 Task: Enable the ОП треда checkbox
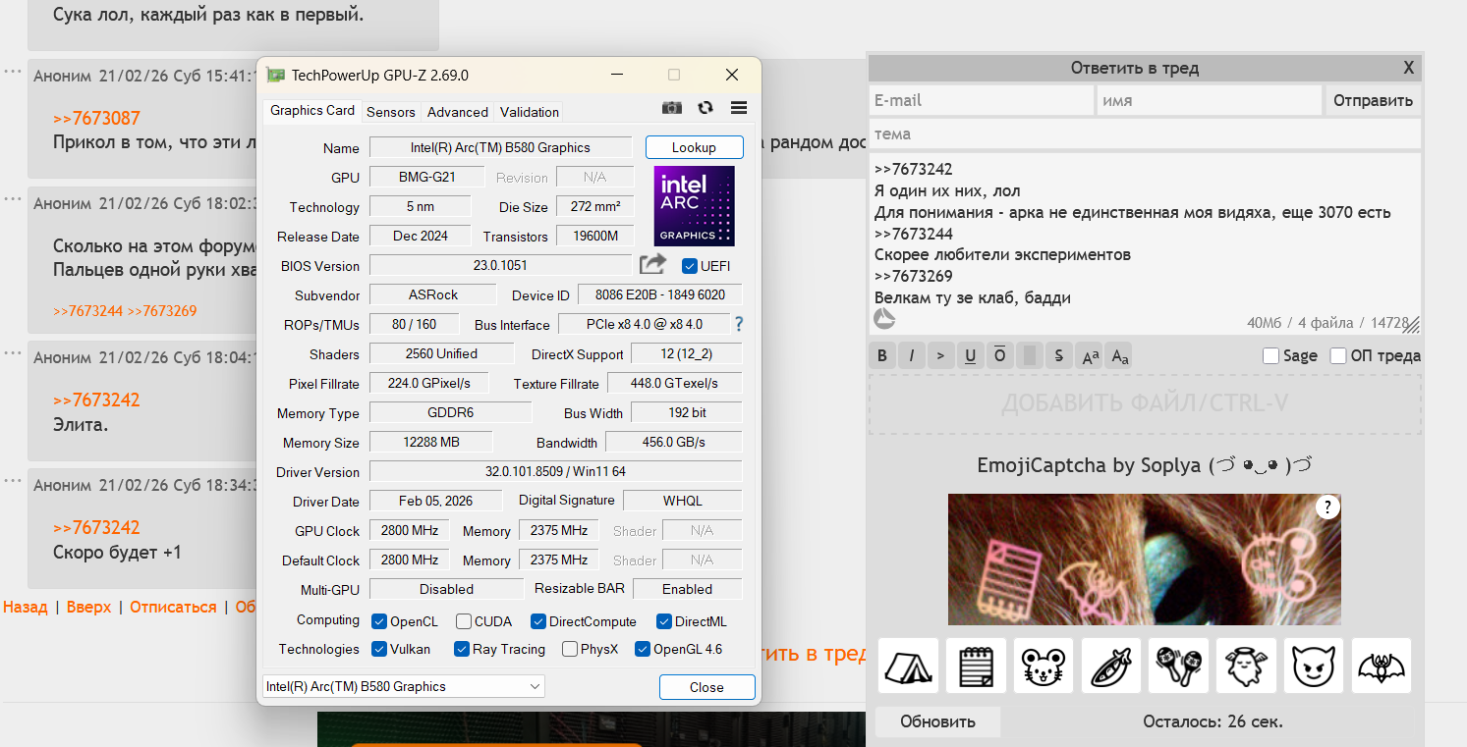point(1338,355)
